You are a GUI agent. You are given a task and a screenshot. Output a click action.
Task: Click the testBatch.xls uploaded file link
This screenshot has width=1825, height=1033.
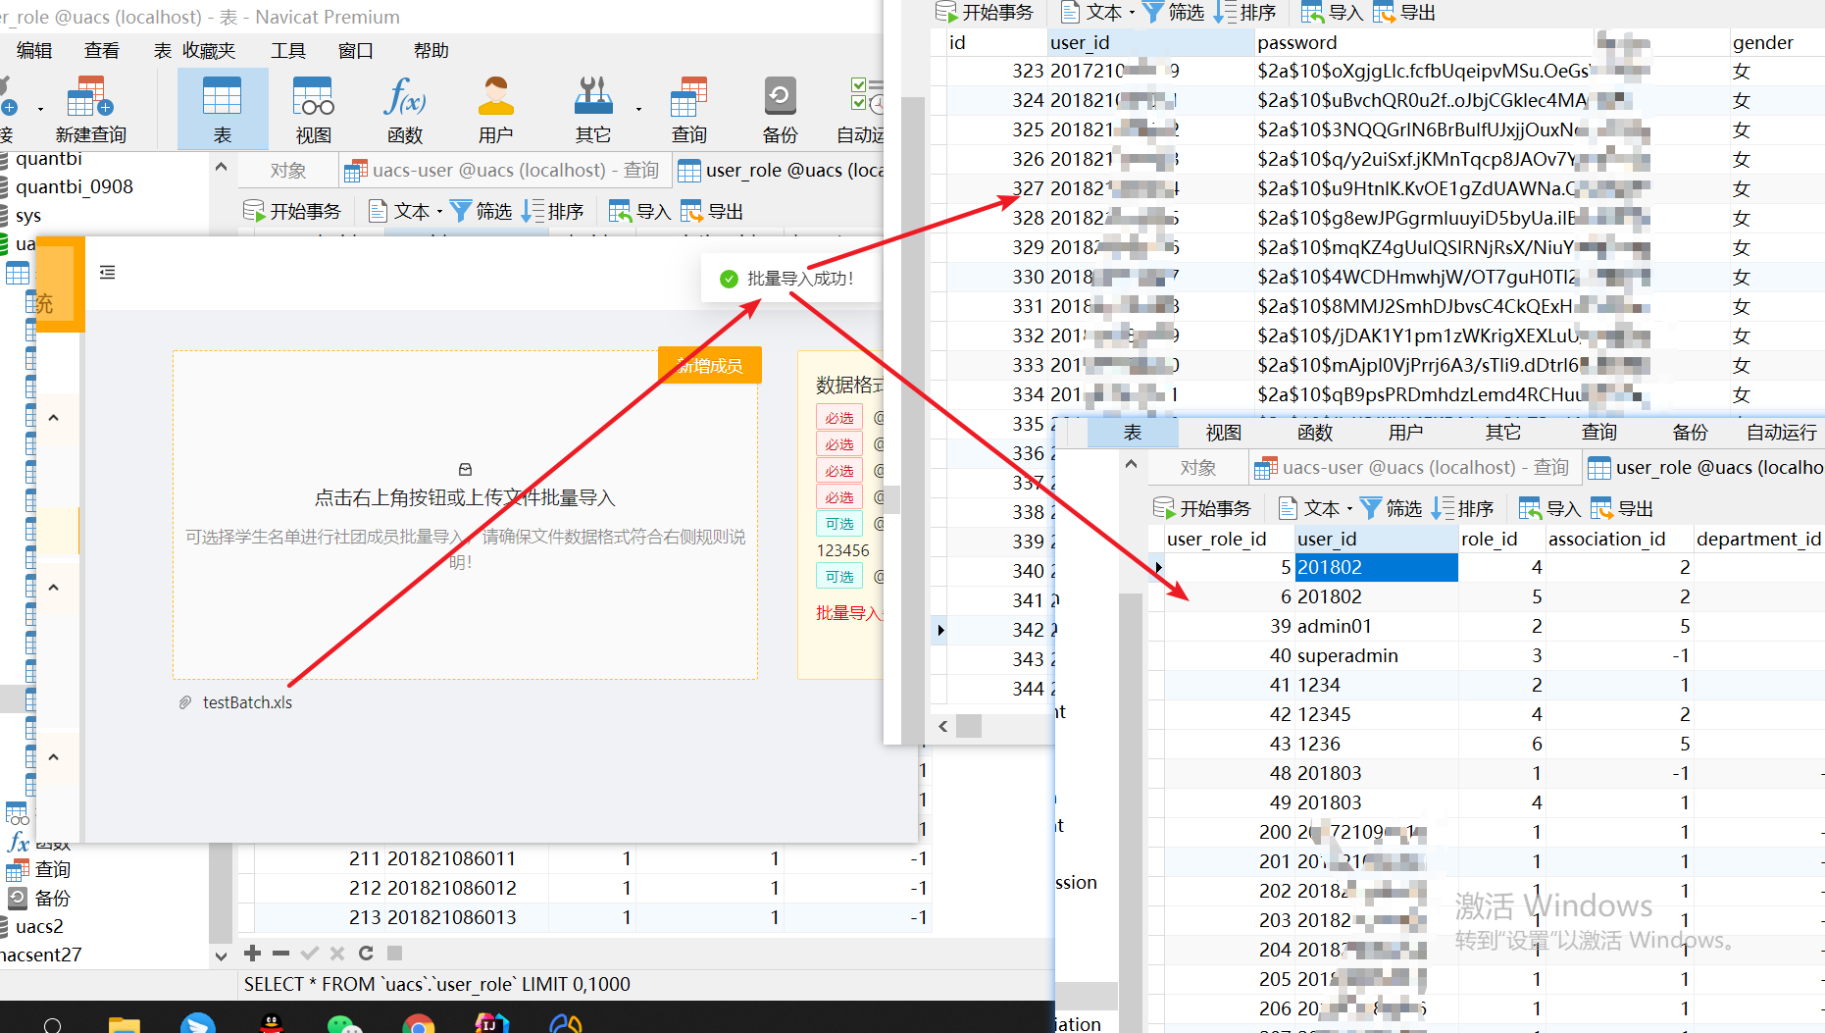click(x=247, y=702)
